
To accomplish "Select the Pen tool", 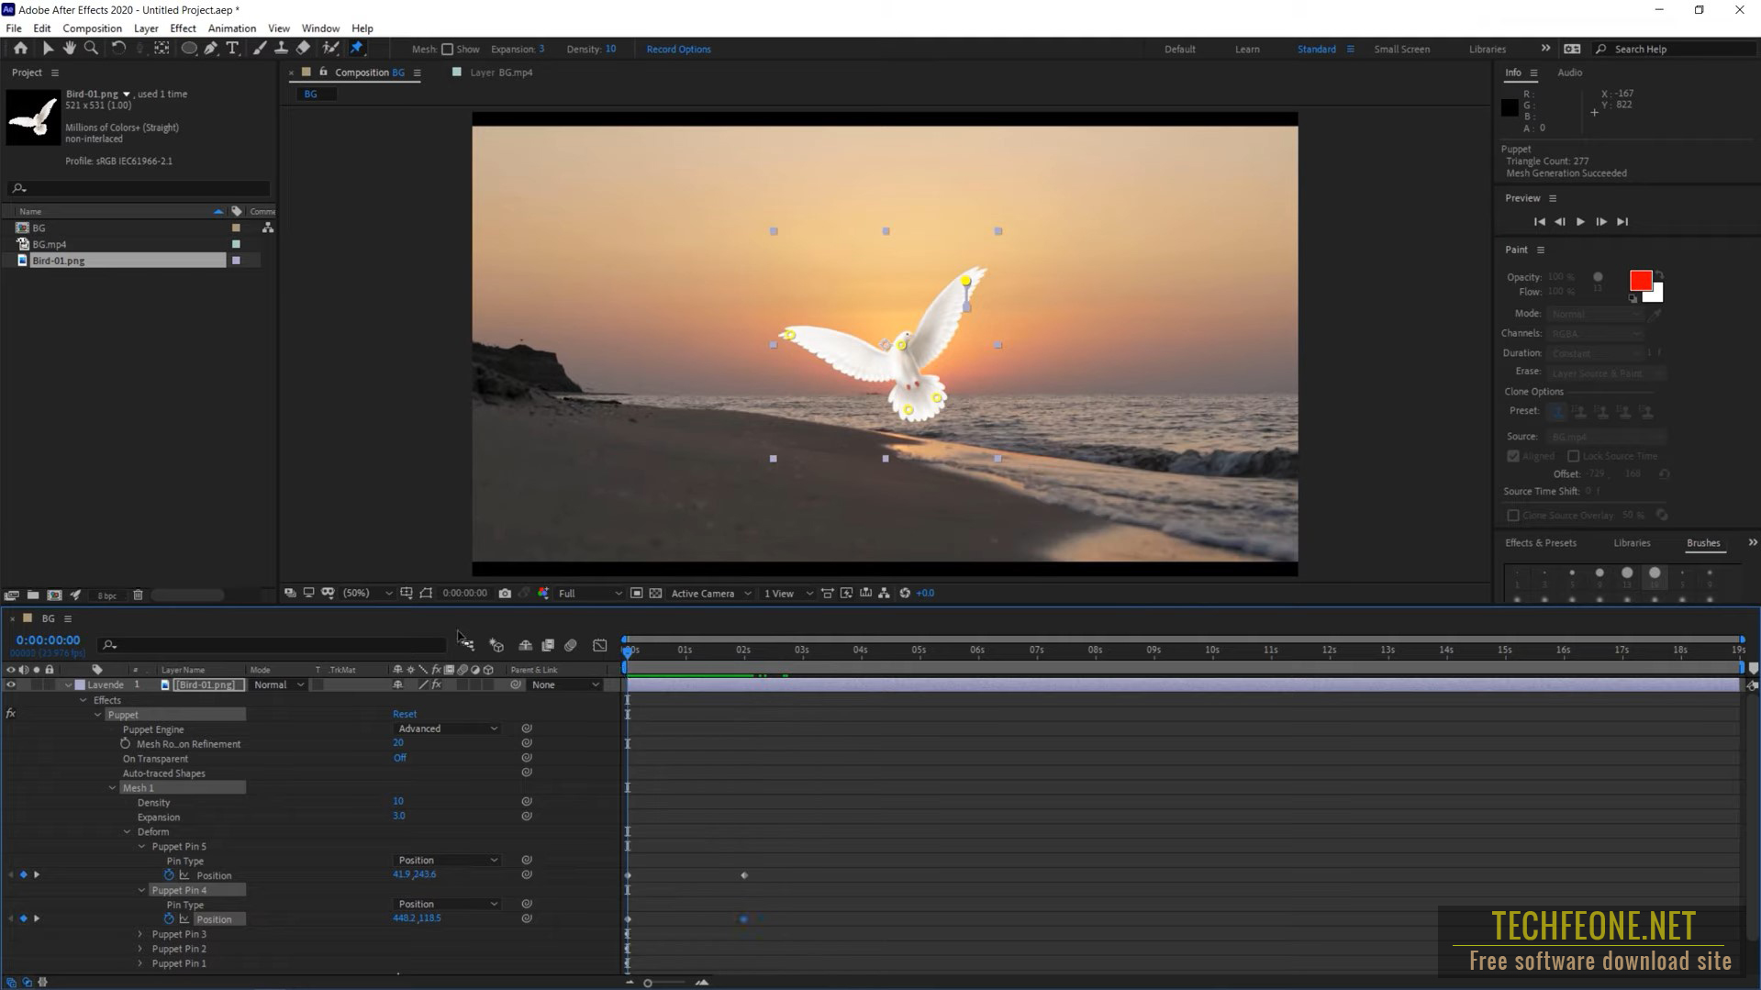I will [210, 49].
